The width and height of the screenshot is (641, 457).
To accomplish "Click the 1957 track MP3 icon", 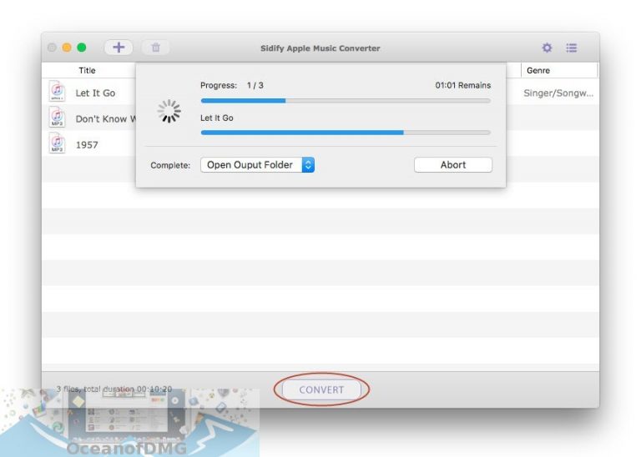I will pyautogui.click(x=58, y=143).
